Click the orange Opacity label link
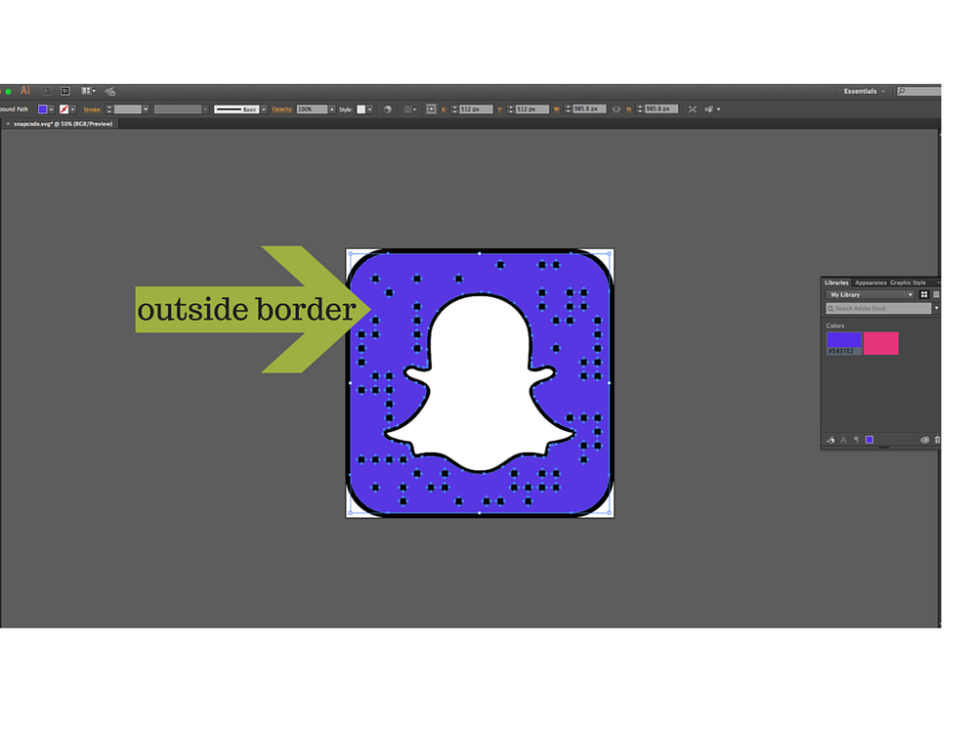 click(282, 109)
